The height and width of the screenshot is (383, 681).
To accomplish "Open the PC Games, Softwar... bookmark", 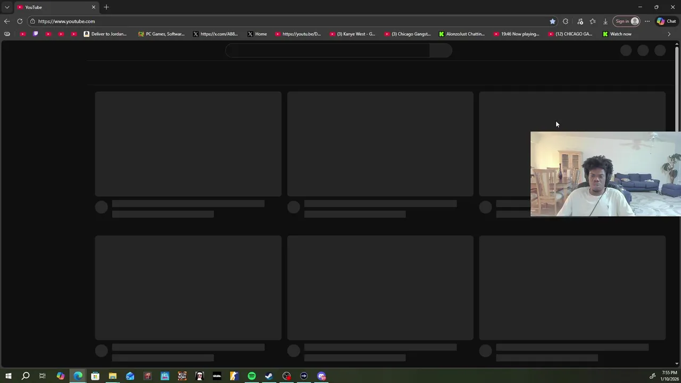I will tap(161, 34).
